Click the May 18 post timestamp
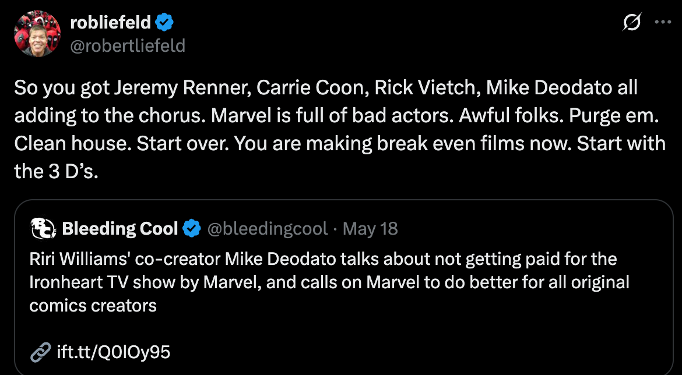682x375 pixels. tap(370, 229)
